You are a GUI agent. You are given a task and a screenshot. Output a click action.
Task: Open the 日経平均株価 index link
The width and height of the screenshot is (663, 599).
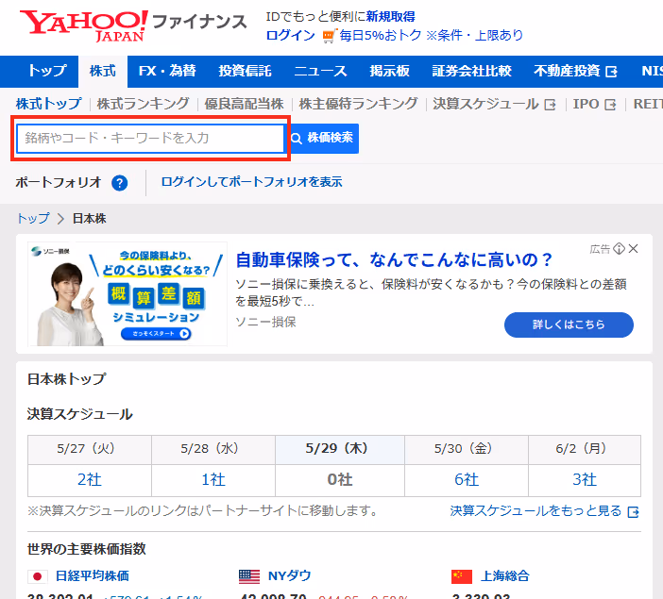(93, 576)
